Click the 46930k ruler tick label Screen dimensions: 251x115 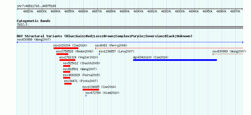tap(180, 12)
